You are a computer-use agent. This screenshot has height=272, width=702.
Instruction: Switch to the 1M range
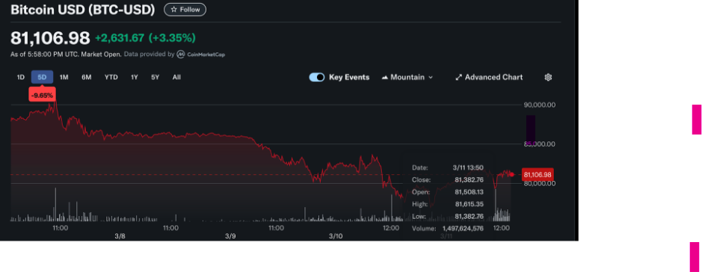[64, 77]
